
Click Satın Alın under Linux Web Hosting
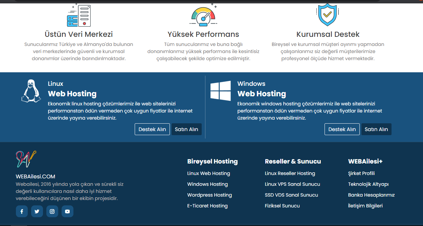(186, 129)
